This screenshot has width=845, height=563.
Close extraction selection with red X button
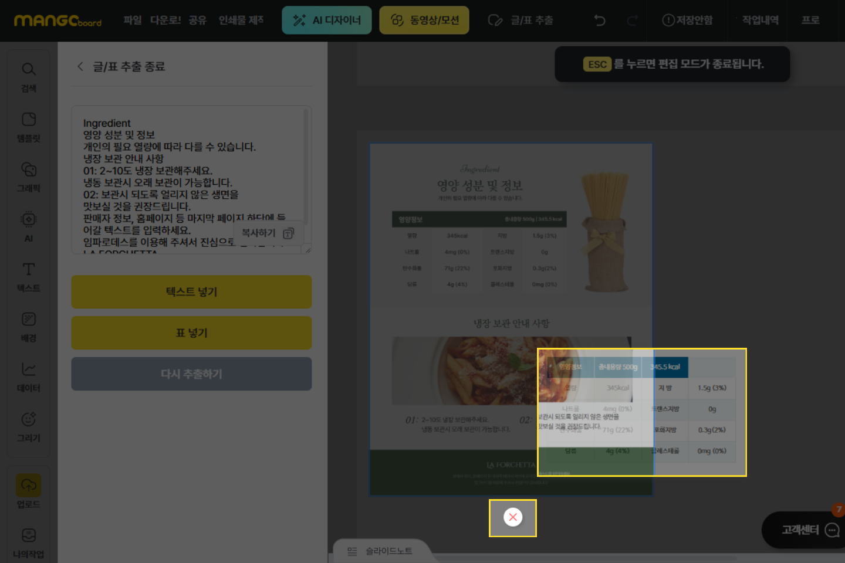pos(513,517)
